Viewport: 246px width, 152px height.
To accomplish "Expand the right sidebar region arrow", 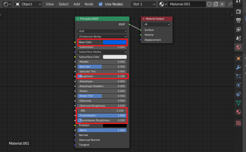I will 232,15.
